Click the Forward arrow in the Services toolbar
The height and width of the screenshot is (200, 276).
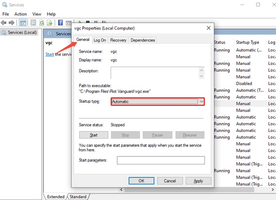(12, 23)
